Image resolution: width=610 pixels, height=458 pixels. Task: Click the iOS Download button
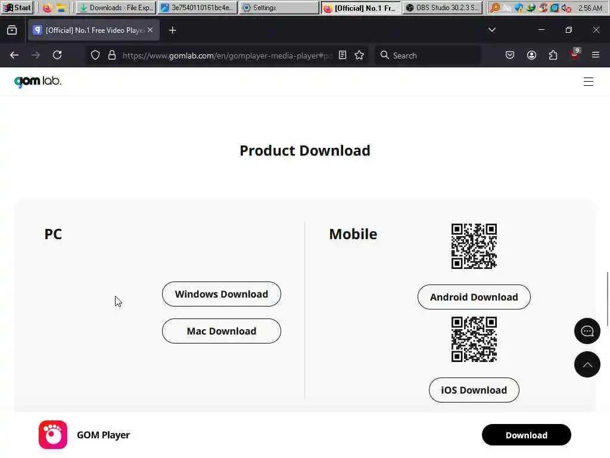click(x=474, y=390)
